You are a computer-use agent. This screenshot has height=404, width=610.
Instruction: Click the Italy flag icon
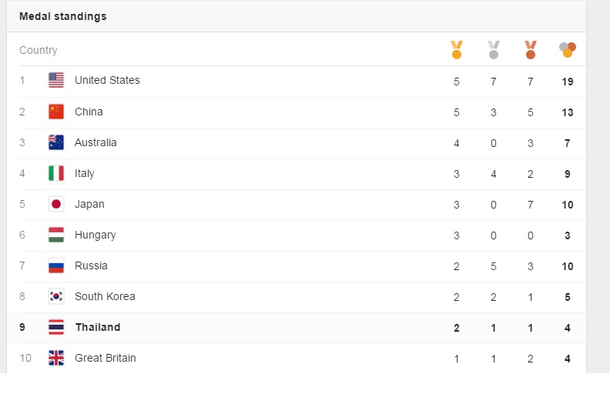pos(56,173)
